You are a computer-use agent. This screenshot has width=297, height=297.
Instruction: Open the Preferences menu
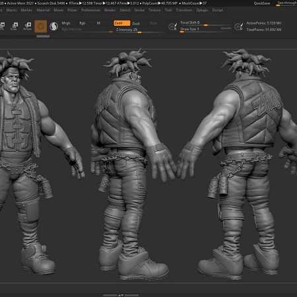(90, 10)
